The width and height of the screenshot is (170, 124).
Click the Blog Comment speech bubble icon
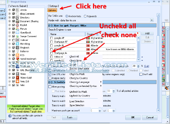click(x=18, y=14)
